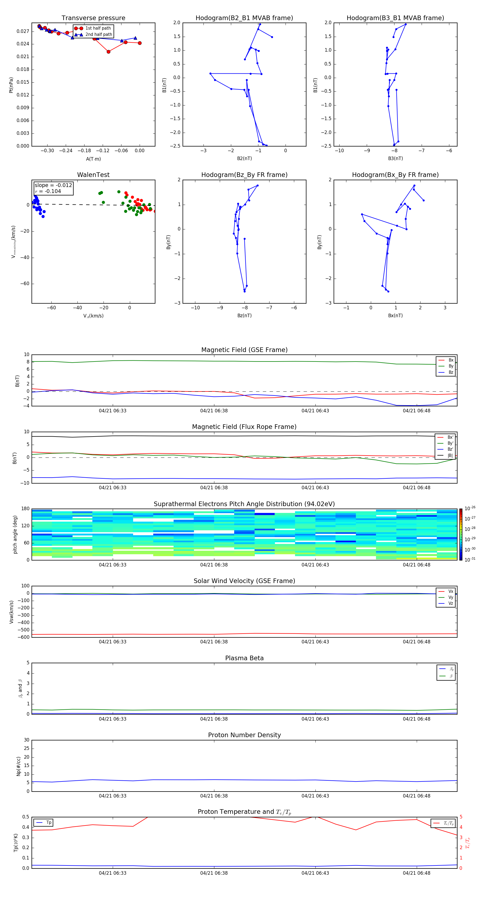This screenshot has height=897, width=489.
Task: Click the 'Hodogram(B3_B1 MVAB frame)' title
Action: coord(395,18)
